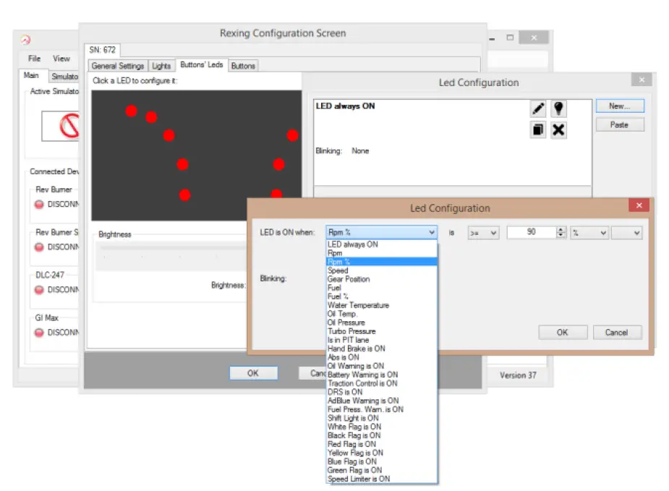
Task: Select 'Green Flag is ON' option
Action: click(381, 470)
